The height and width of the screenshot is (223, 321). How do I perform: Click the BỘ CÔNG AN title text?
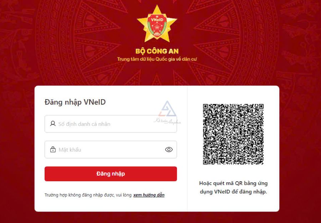[x=157, y=51]
